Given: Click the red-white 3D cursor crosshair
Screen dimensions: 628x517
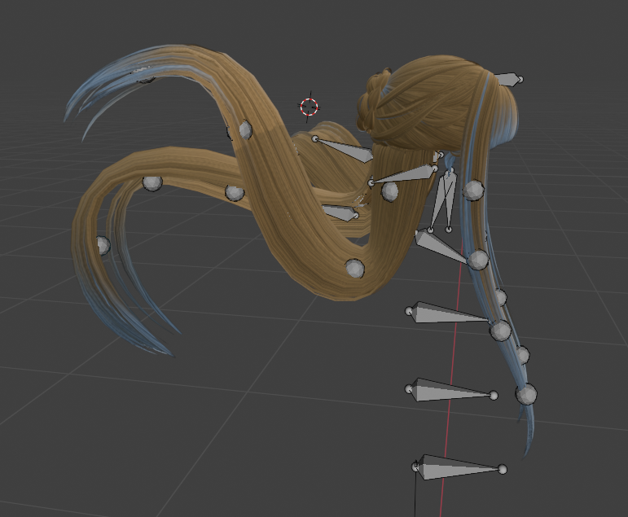Looking at the screenshot, I should (310, 107).
